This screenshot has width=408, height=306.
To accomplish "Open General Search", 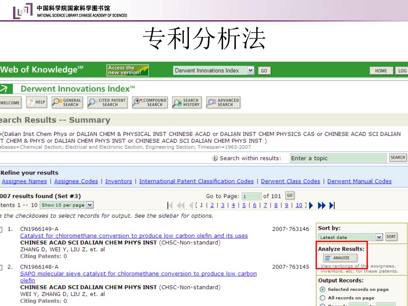I will 67,102.
